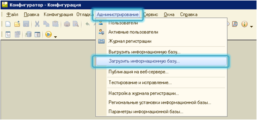Click the Print preview magnifier icon
The height and width of the screenshot is (120, 257).
click(76, 24)
